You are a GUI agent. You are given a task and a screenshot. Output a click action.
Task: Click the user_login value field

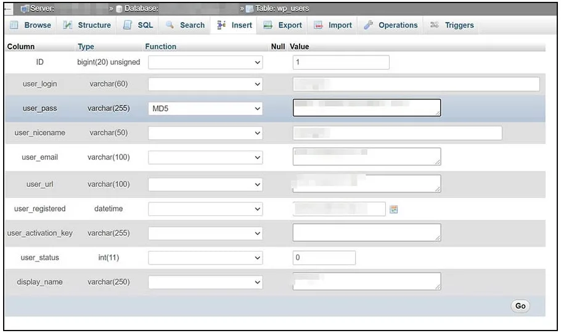click(416, 84)
